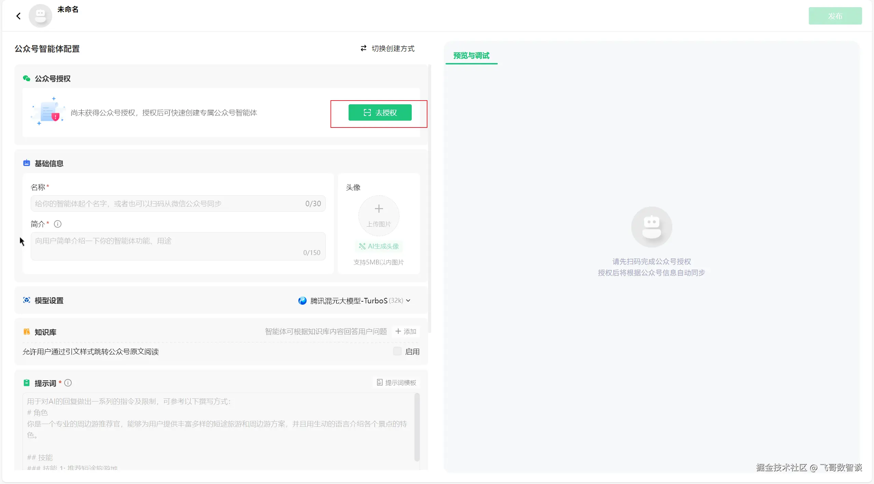The width and height of the screenshot is (874, 484).
Task: Click the 发布 publish button
Action: (835, 16)
